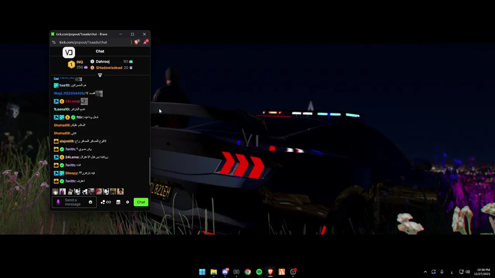Open Spotify from the taskbar

(259, 272)
